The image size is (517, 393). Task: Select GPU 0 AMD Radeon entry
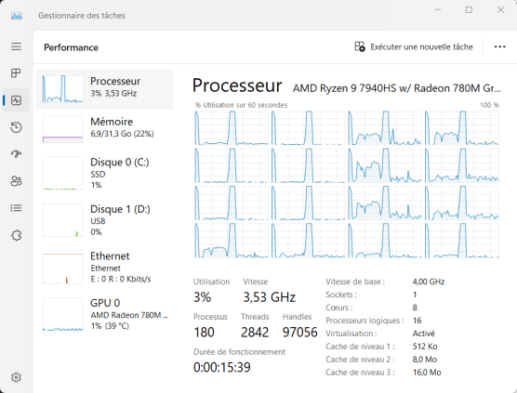coord(104,314)
